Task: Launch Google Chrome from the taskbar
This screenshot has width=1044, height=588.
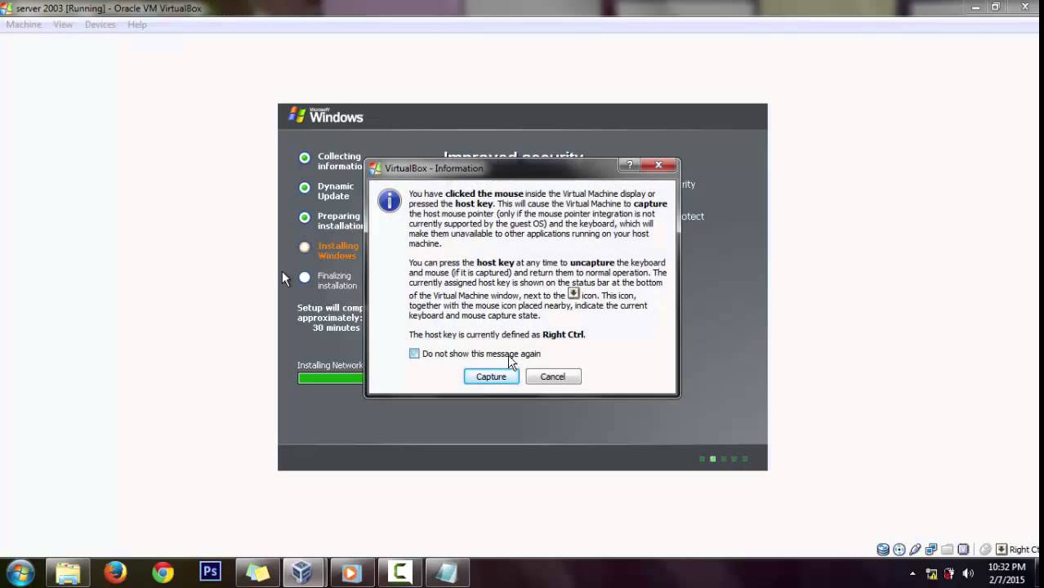Action: (x=163, y=572)
